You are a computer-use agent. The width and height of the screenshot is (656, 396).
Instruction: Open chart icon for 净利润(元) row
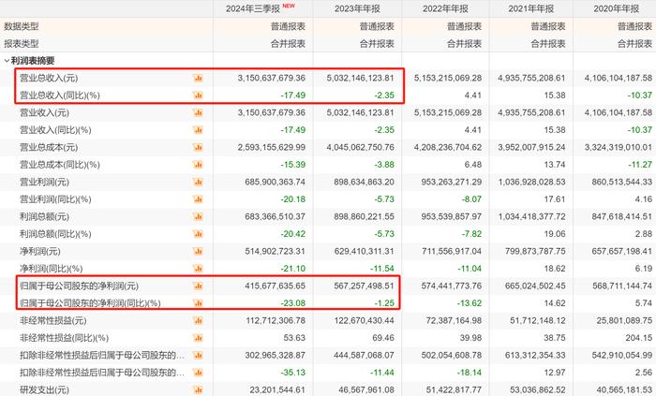[x=198, y=252]
